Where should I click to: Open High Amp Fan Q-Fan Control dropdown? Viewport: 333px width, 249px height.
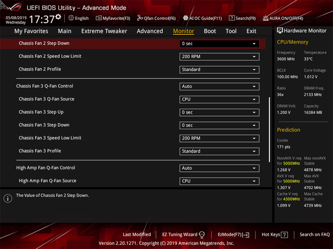click(219, 168)
